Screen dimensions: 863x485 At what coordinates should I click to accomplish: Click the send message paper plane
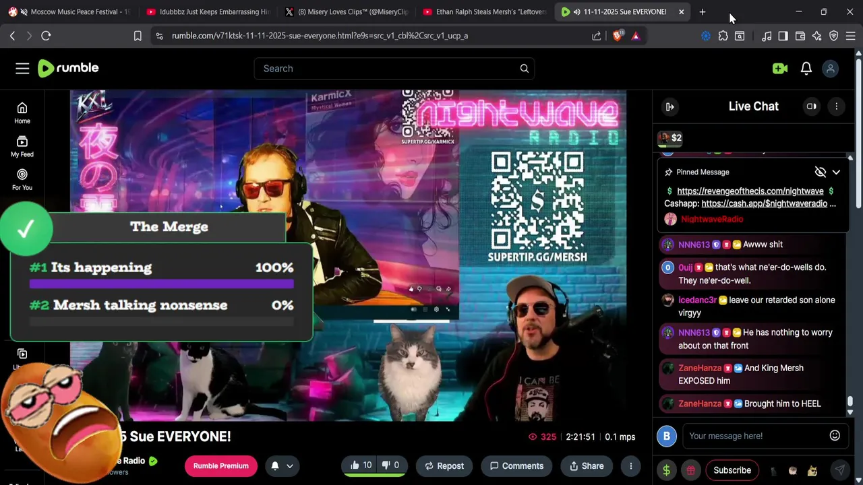pos(839,470)
